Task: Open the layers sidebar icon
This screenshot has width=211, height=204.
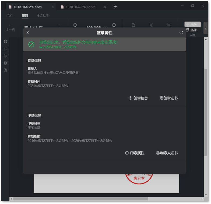Action: 5,63
